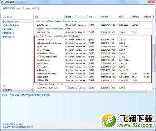The image size is (156, 131).
Task: Click date cell 2013/4/27 21:36 of Agent Class
Action: click(108, 67)
